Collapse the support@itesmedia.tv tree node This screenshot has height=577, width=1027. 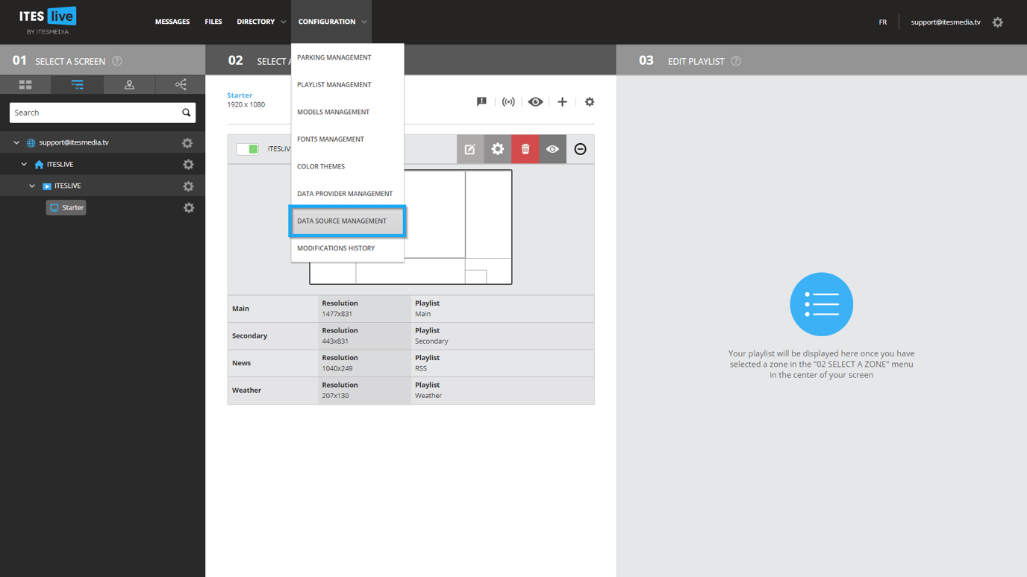coord(16,142)
